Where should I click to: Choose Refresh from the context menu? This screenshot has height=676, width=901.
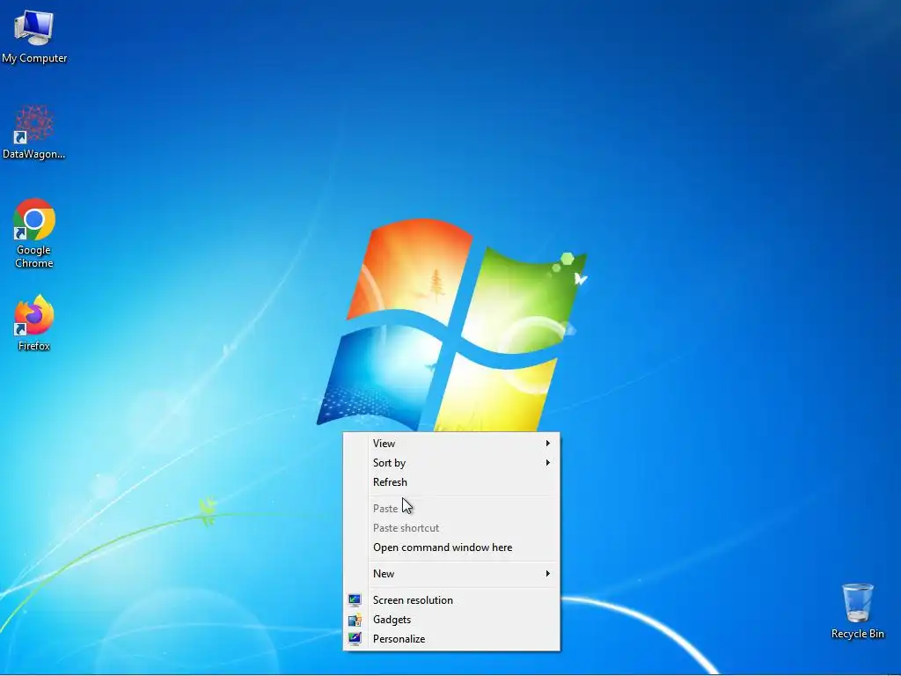point(451,482)
